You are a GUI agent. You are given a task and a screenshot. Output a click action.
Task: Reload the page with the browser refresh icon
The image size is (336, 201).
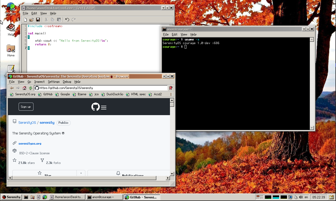[x=31, y=88]
